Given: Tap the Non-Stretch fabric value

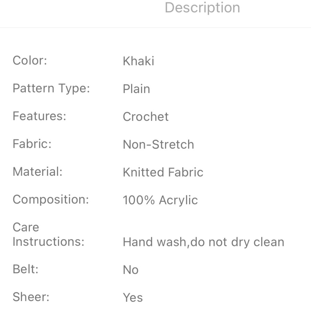Looking at the screenshot, I should coord(159,144).
